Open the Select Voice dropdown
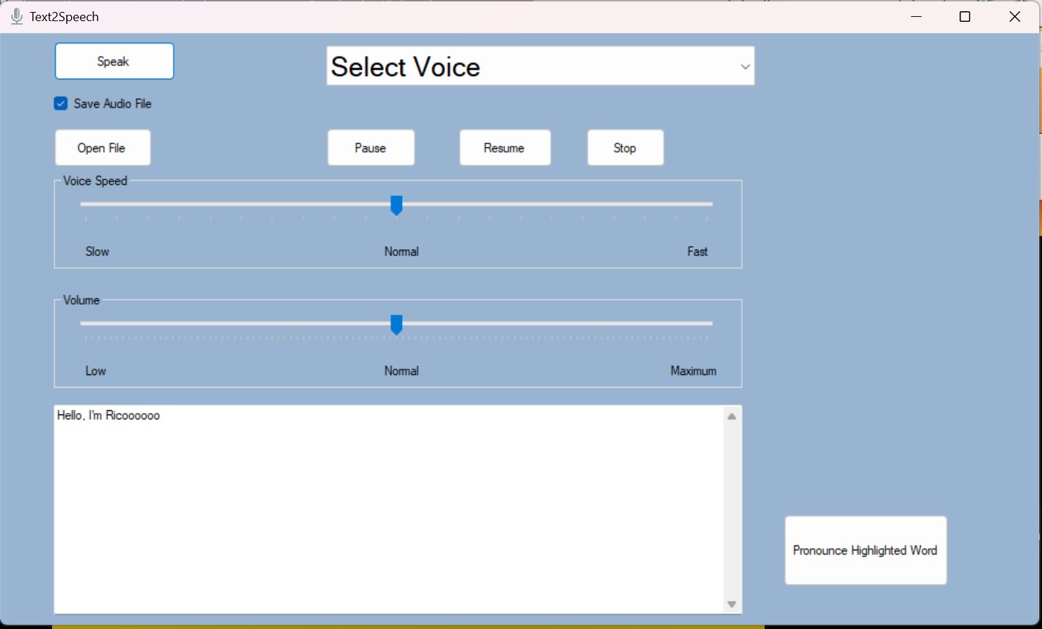This screenshot has width=1042, height=629. coord(540,66)
